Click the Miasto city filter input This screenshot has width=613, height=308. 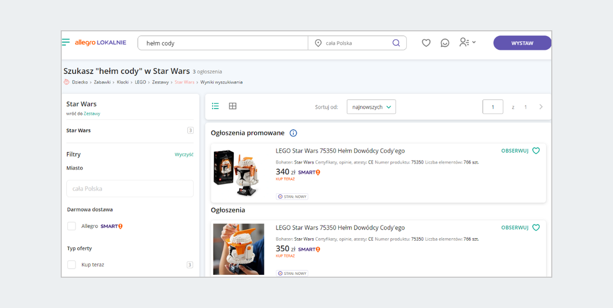tap(130, 189)
